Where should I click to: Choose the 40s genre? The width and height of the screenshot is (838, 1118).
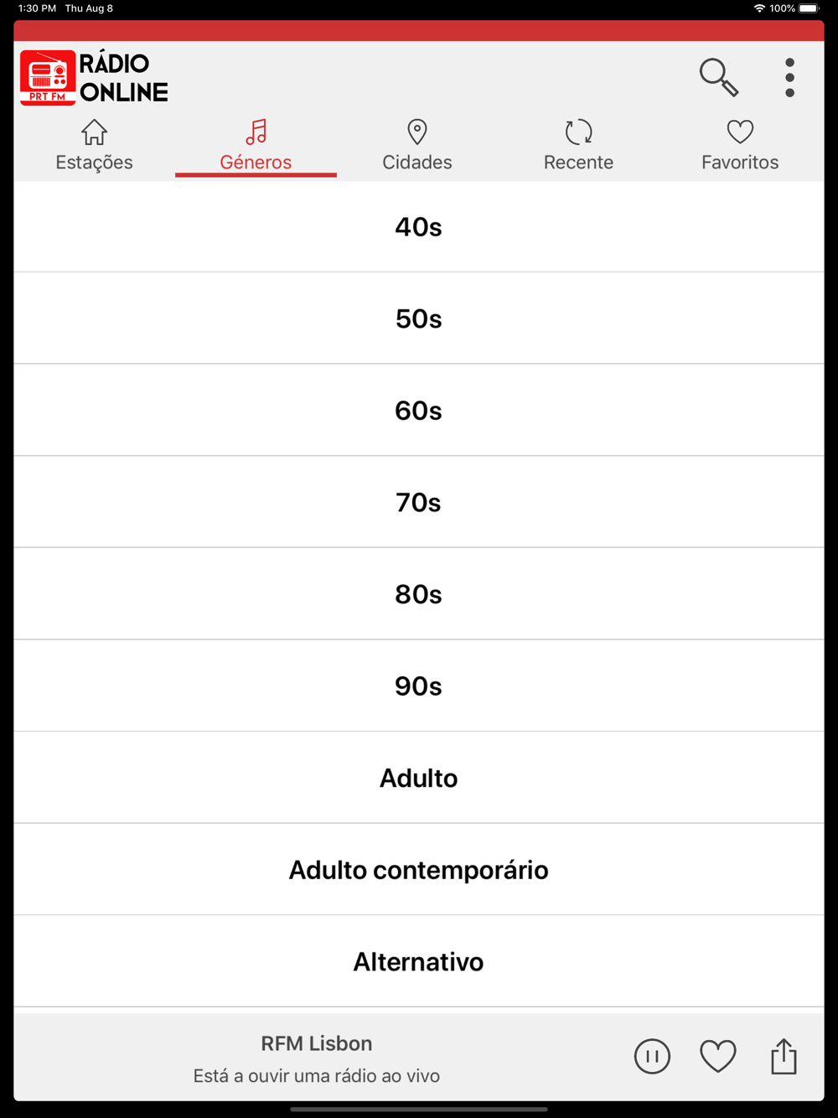click(x=419, y=227)
